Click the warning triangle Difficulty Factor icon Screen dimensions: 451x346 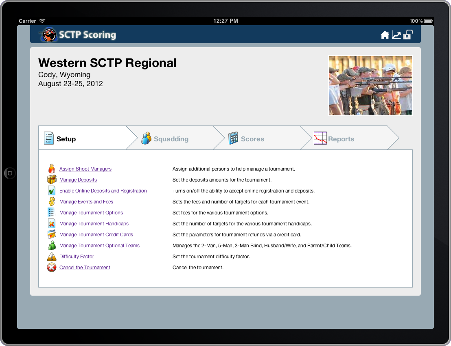point(52,257)
